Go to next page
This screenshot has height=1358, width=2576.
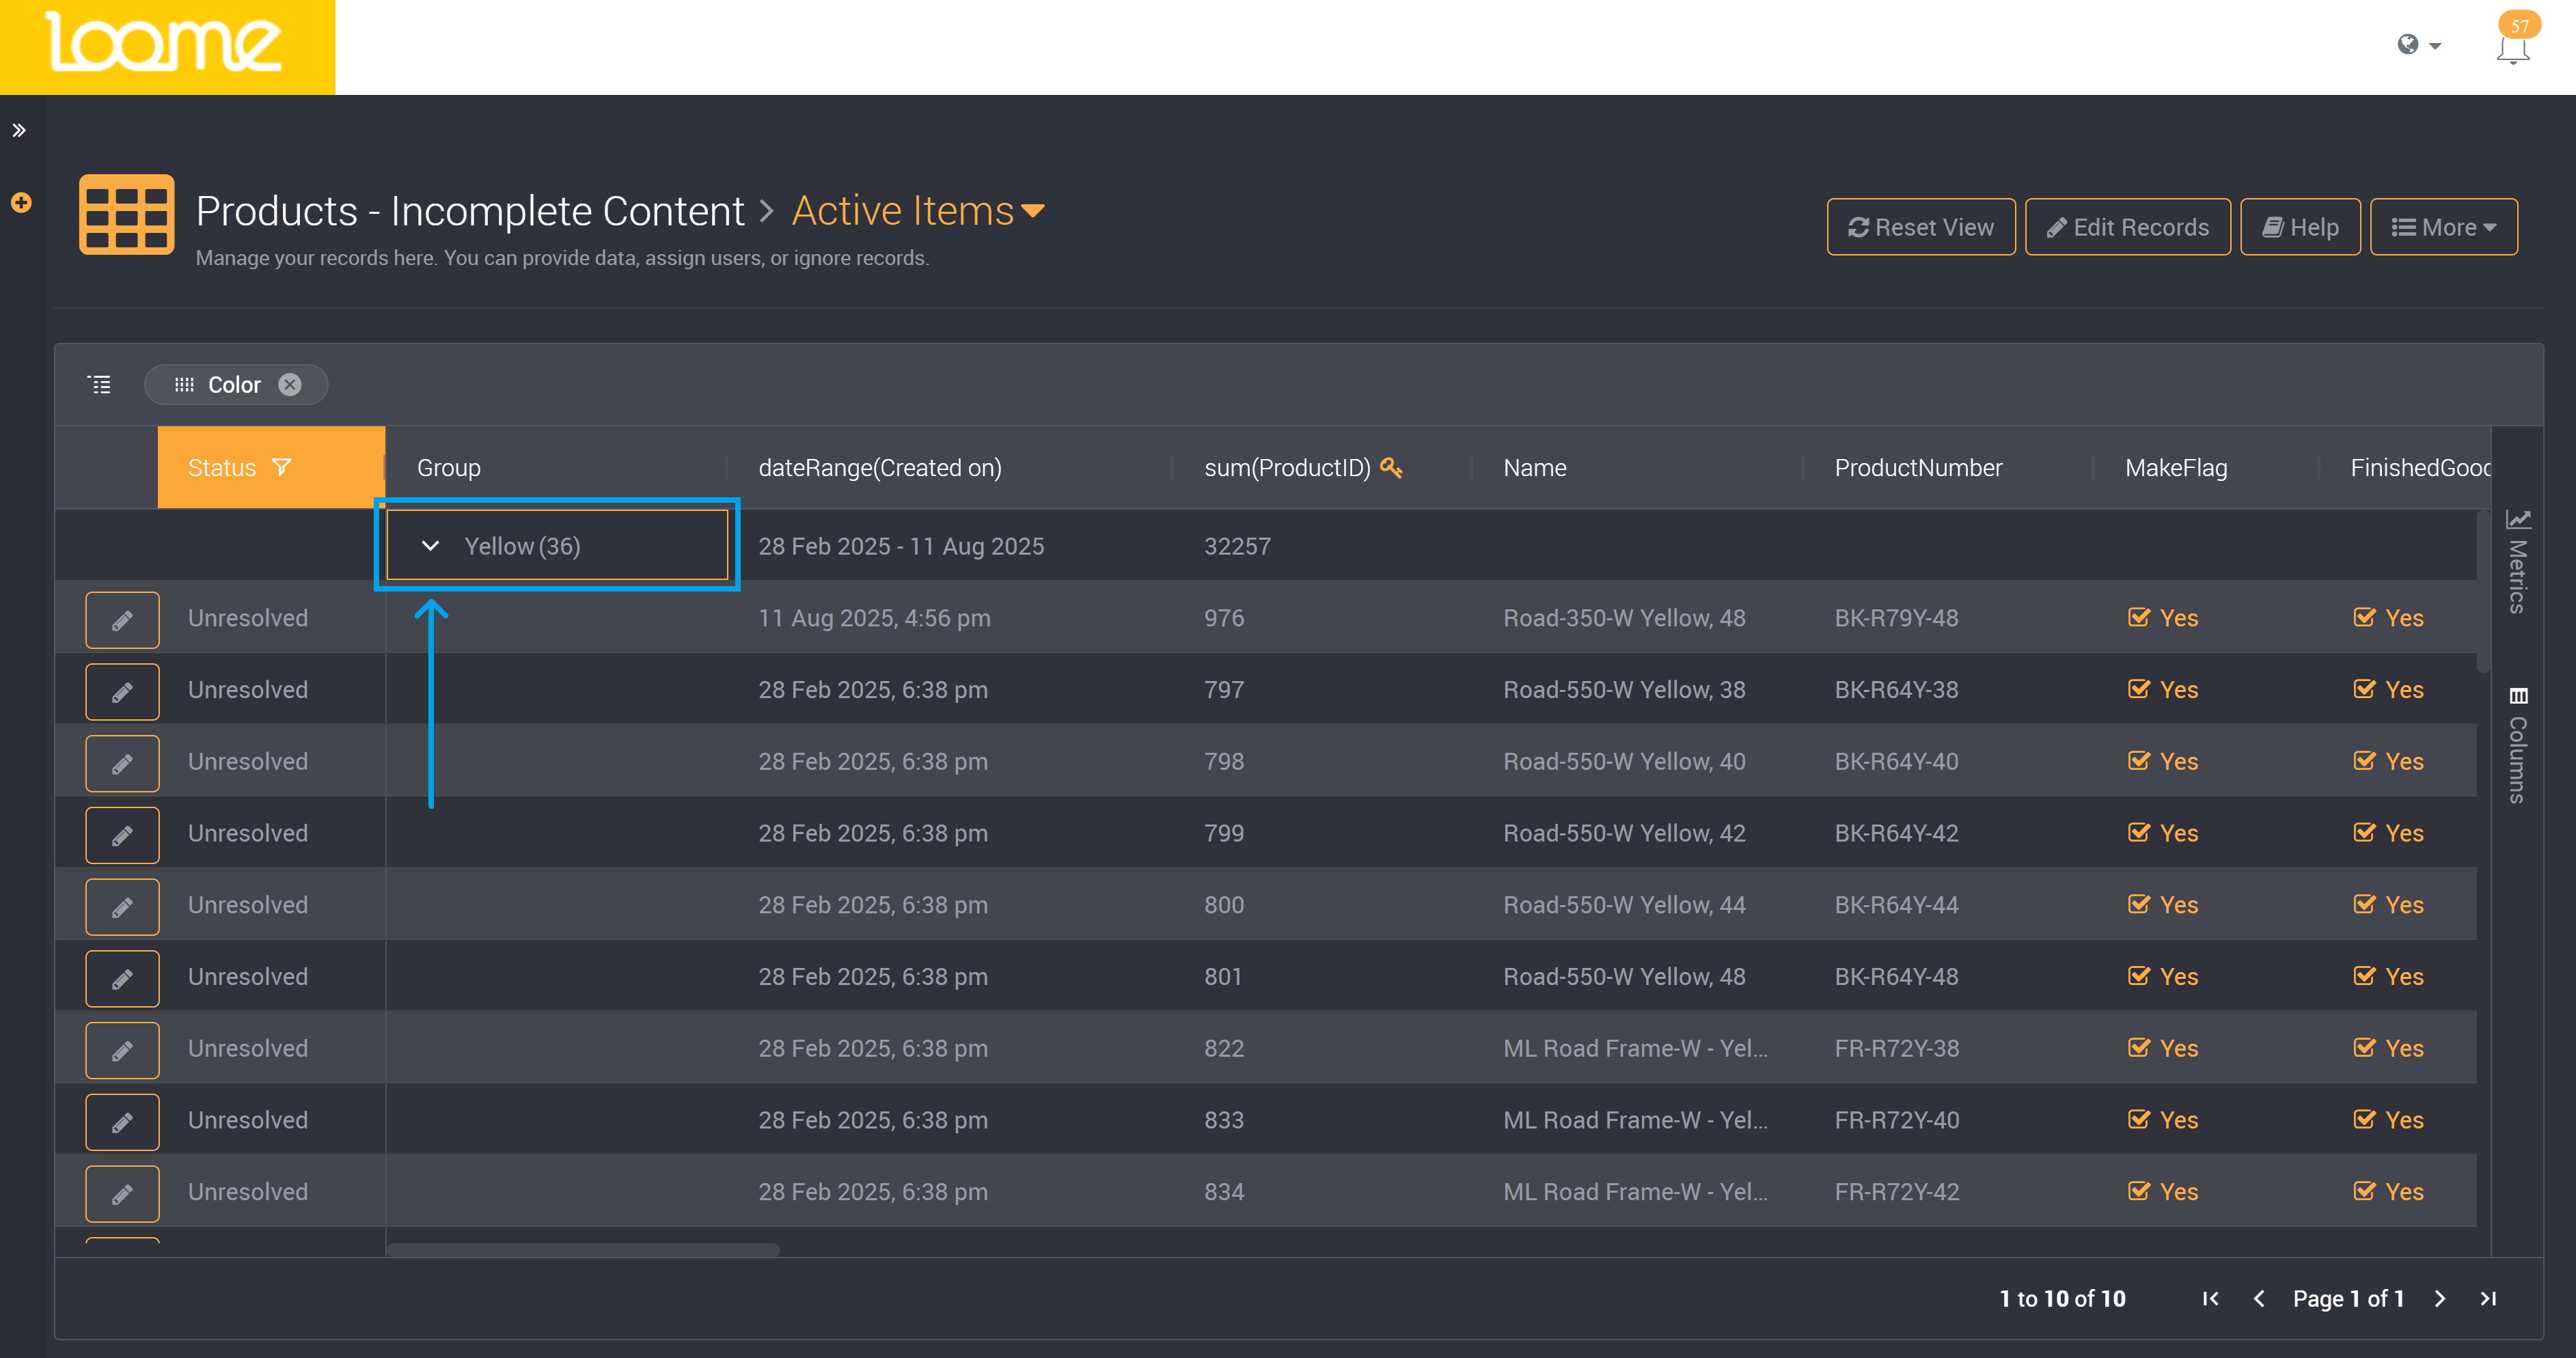tap(2440, 1298)
